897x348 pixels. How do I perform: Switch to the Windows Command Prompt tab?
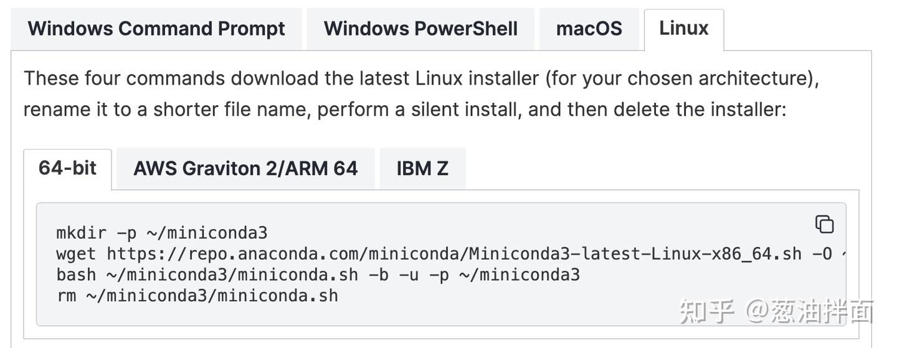click(x=156, y=29)
